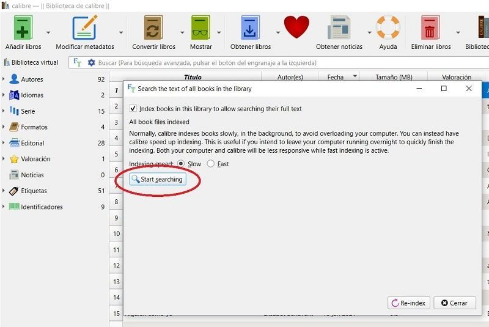The image size is (489, 327).
Task: Open Obtener libros dropdown arrow
Action: [278, 32]
